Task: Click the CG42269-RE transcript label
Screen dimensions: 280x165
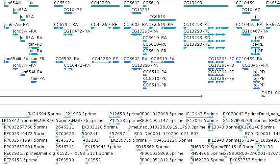Action: point(104,25)
